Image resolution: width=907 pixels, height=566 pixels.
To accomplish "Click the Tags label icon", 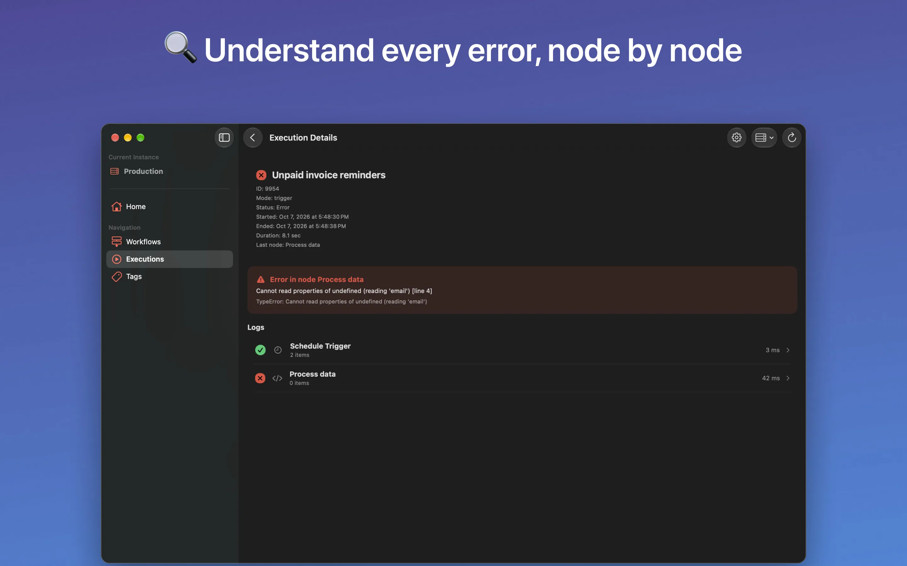I will [x=117, y=277].
